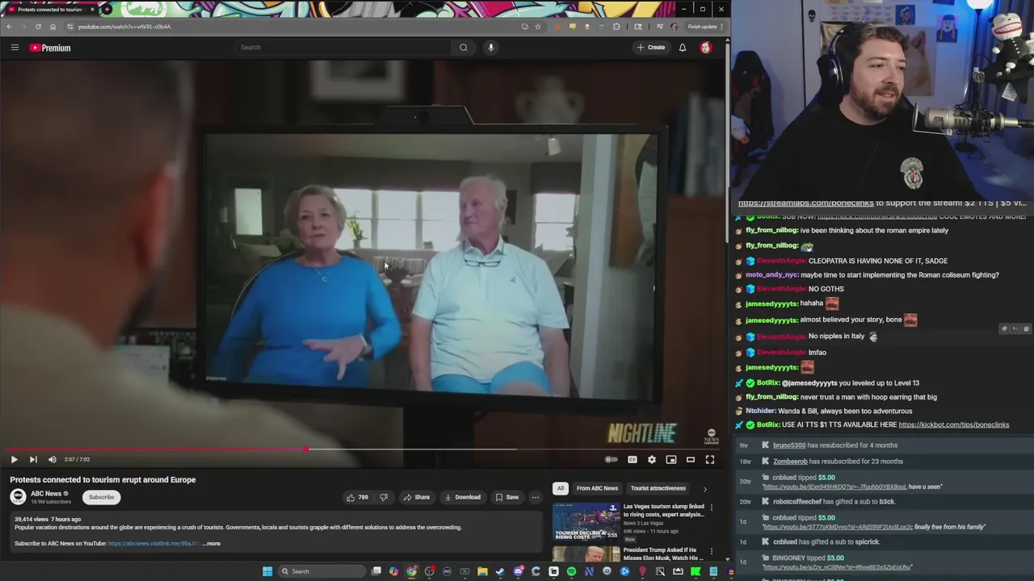Select the All filter chip
The width and height of the screenshot is (1034, 581).
click(561, 488)
